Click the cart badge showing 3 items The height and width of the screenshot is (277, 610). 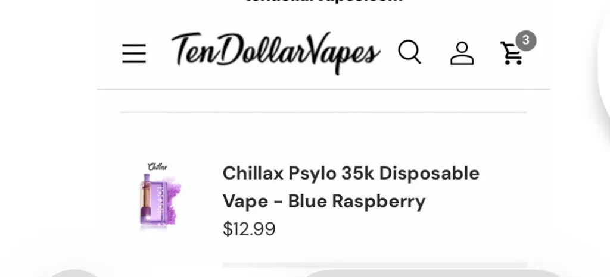pyautogui.click(x=526, y=40)
